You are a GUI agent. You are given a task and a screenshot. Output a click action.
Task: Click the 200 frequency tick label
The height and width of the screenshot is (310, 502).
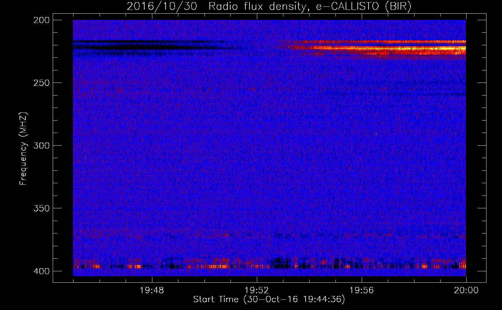click(x=41, y=20)
